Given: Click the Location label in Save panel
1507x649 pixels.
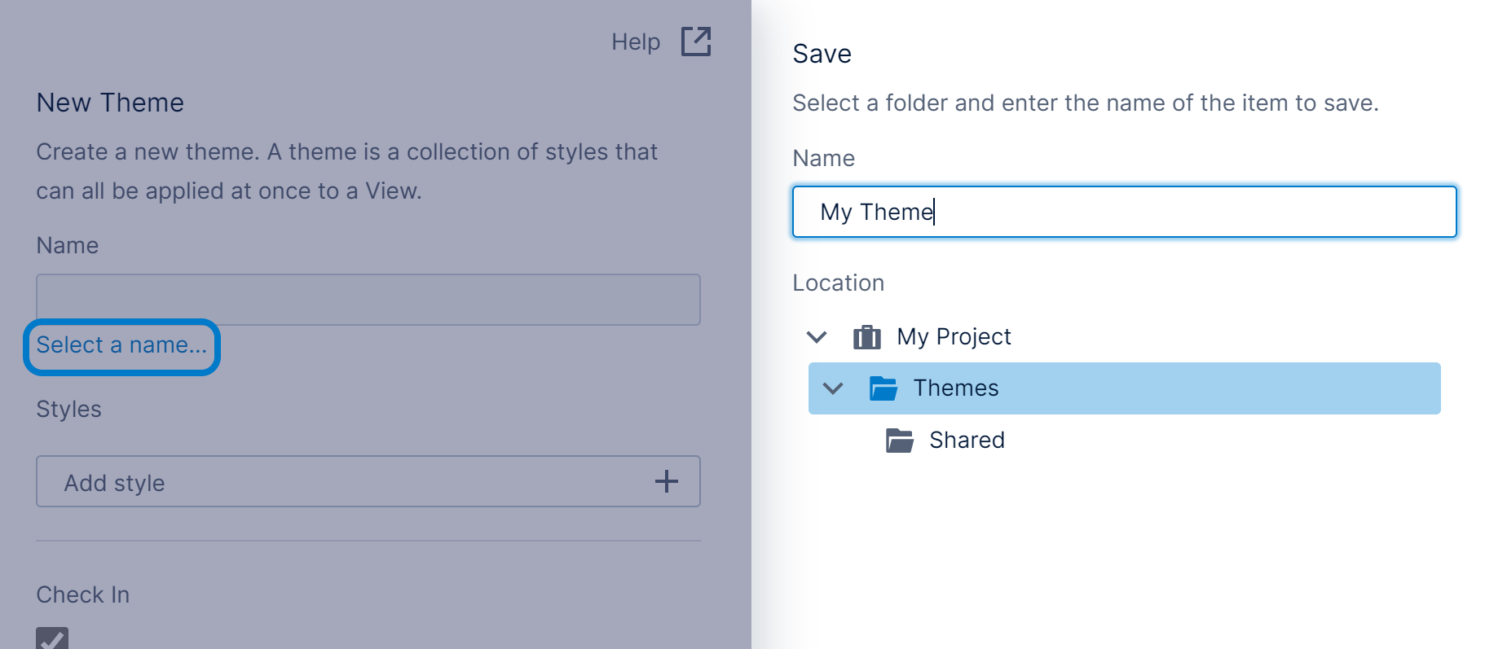Looking at the screenshot, I should pyautogui.click(x=838, y=283).
